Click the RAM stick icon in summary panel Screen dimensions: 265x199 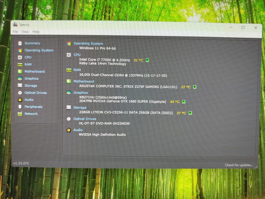pyautogui.click(x=69, y=70)
